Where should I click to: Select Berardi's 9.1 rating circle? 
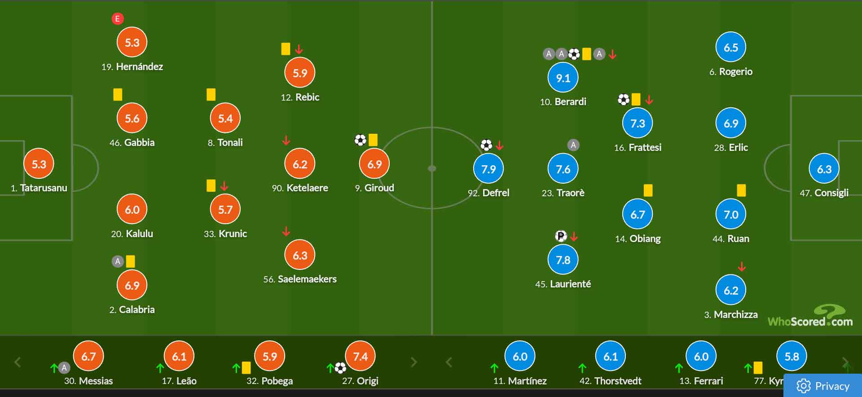pos(563,78)
